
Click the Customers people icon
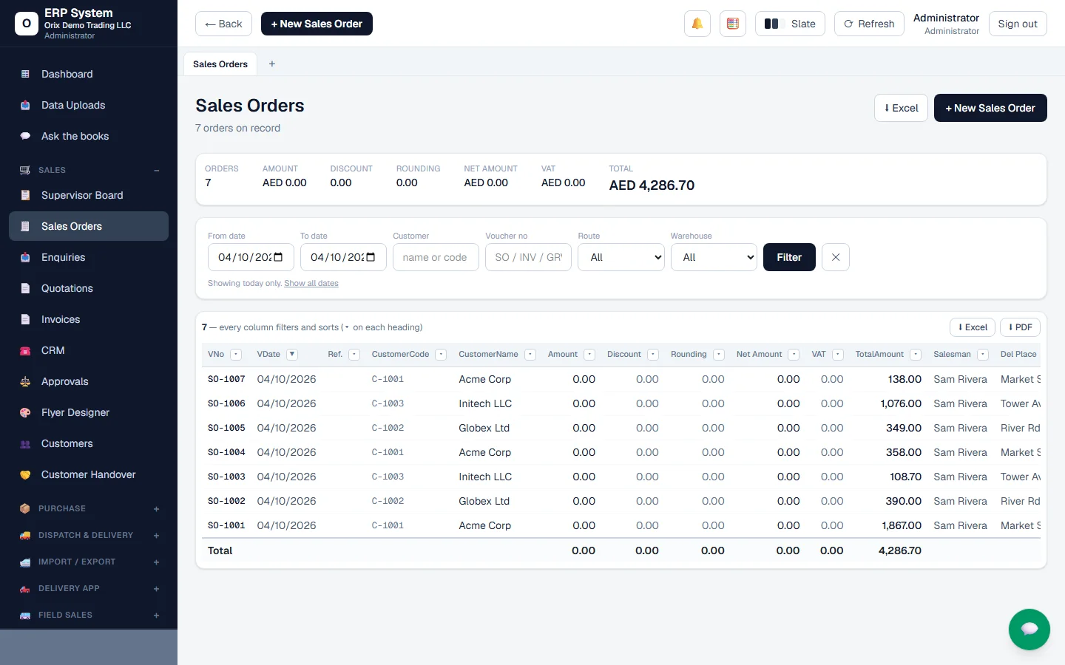(25, 443)
